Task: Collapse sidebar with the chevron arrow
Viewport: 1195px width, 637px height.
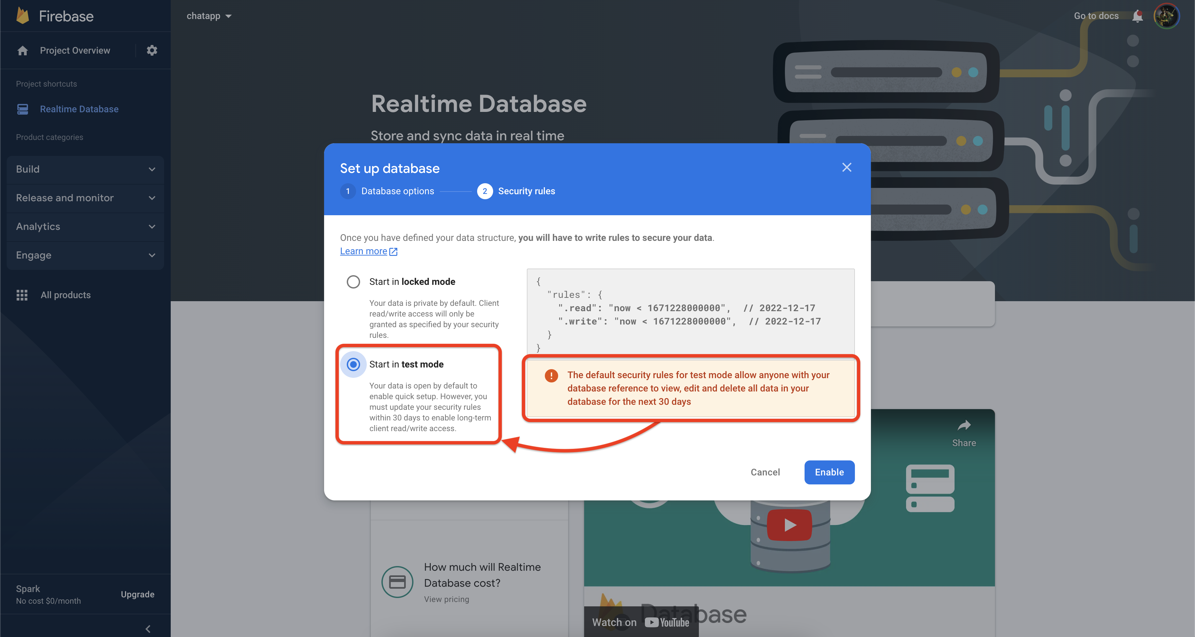Action: (148, 629)
